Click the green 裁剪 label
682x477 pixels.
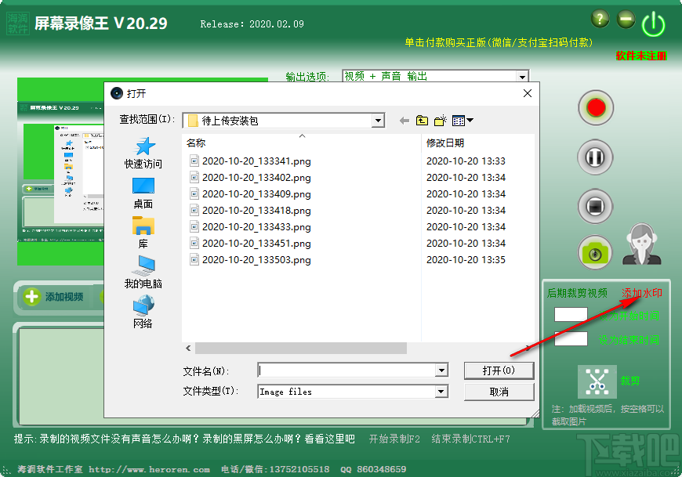point(629,381)
